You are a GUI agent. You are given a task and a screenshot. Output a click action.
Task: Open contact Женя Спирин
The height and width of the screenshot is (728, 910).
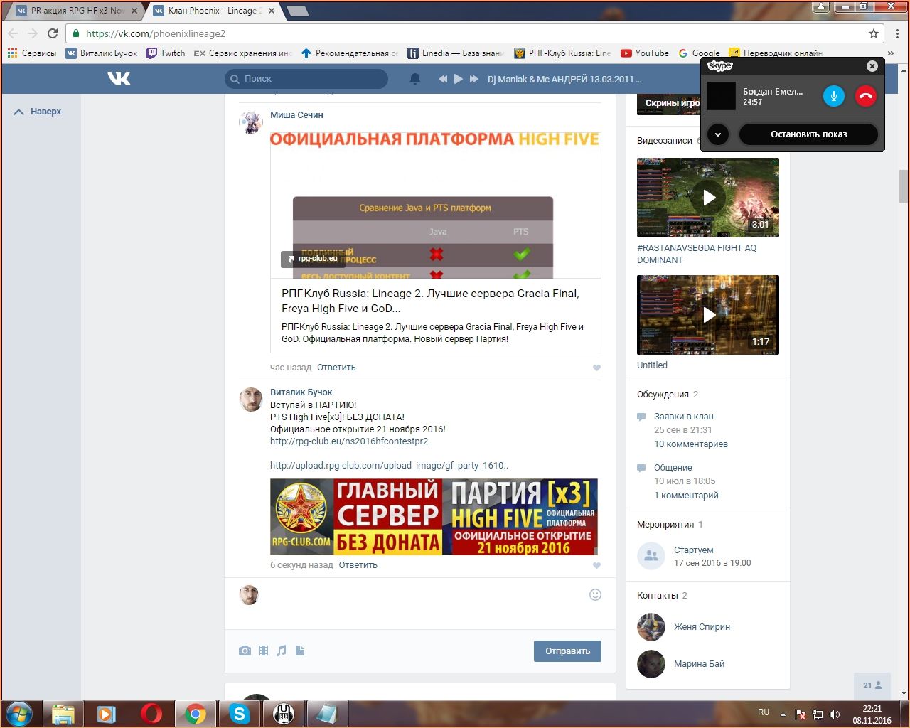[702, 627]
